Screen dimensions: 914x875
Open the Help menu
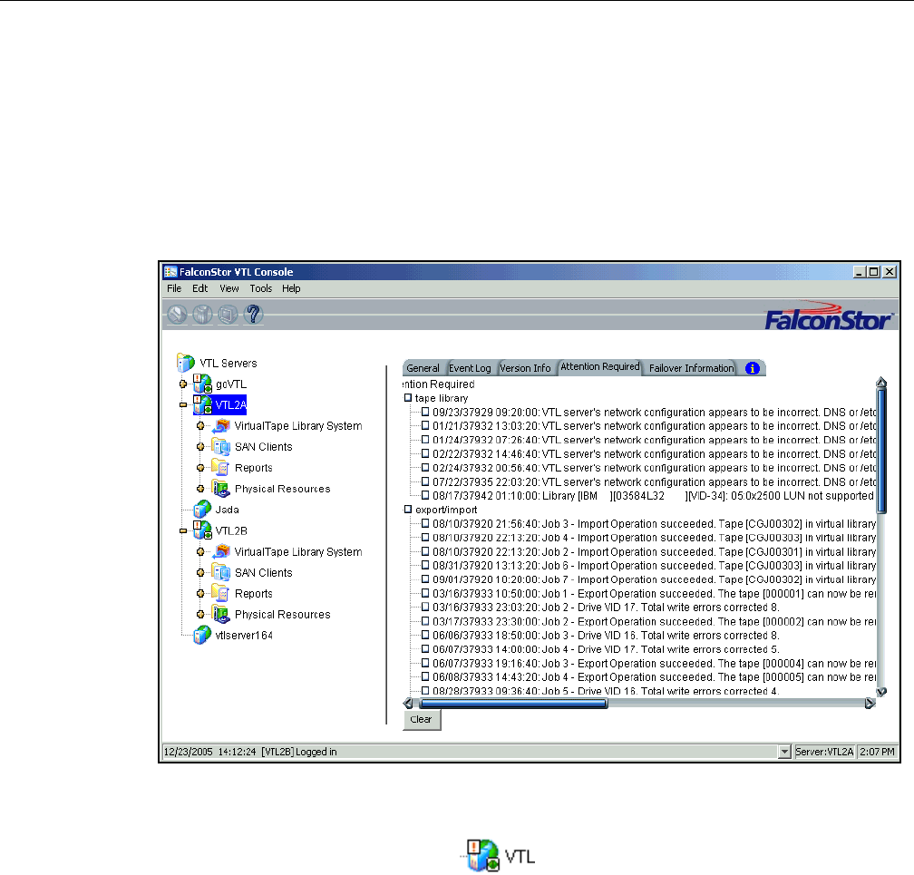pyautogui.click(x=291, y=288)
